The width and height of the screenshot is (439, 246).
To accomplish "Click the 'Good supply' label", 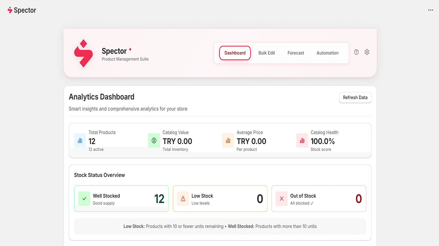I will [104, 203].
